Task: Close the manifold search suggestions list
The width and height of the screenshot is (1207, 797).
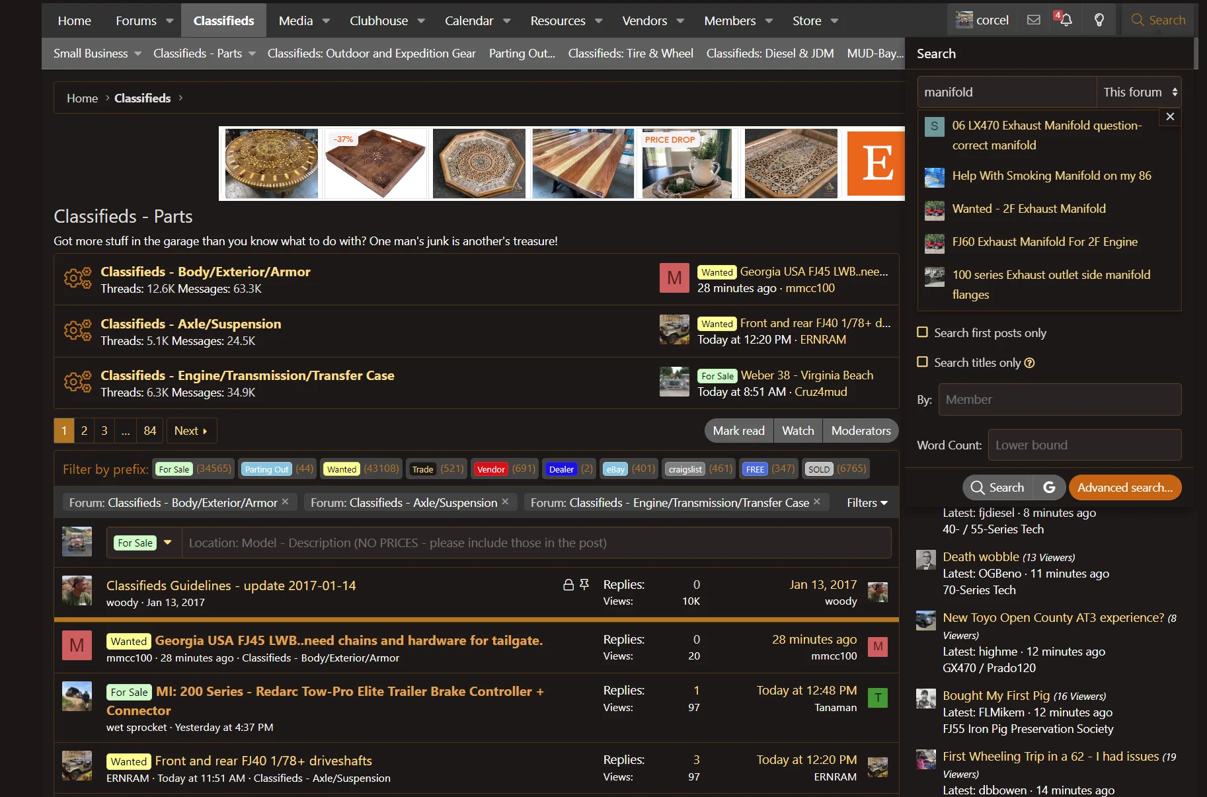Action: coord(1170,116)
